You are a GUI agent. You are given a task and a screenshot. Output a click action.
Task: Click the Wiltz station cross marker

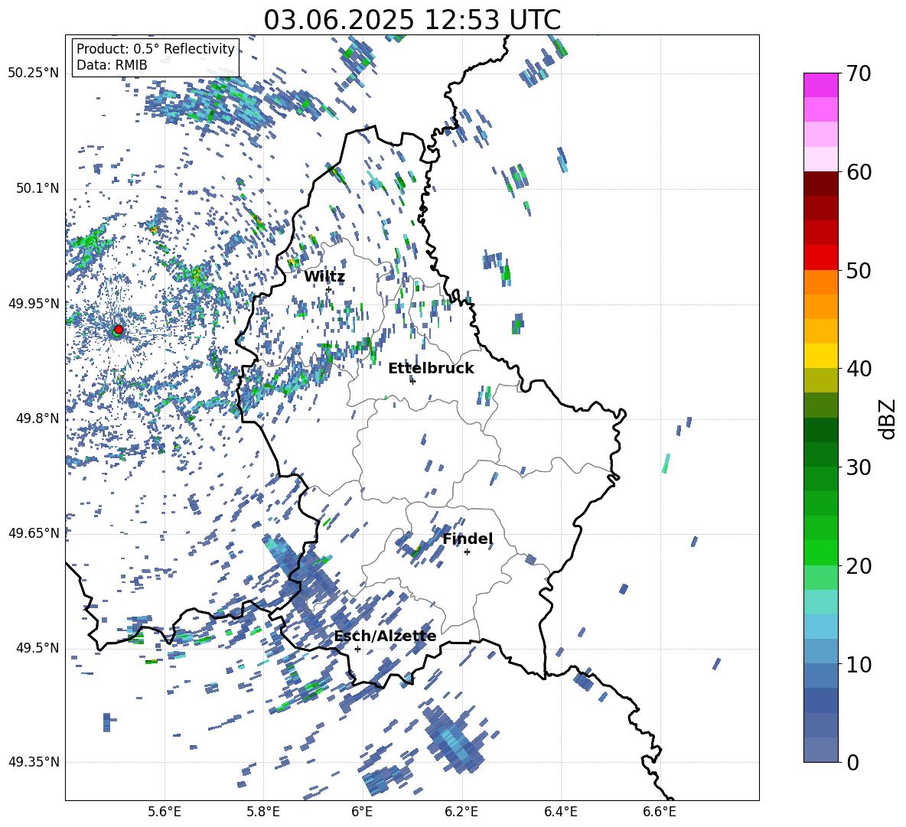(329, 289)
